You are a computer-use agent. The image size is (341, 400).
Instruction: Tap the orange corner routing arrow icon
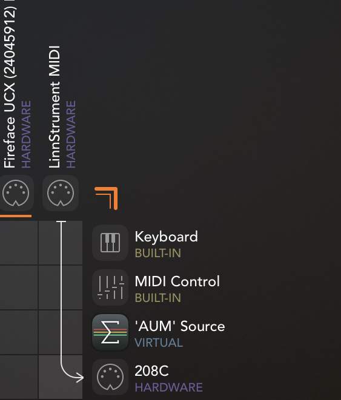coord(106,198)
